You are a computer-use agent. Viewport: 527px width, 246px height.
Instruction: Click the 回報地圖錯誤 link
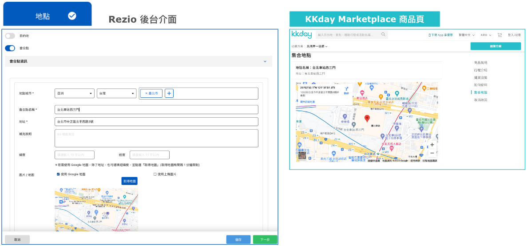click(x=429, y=161)
